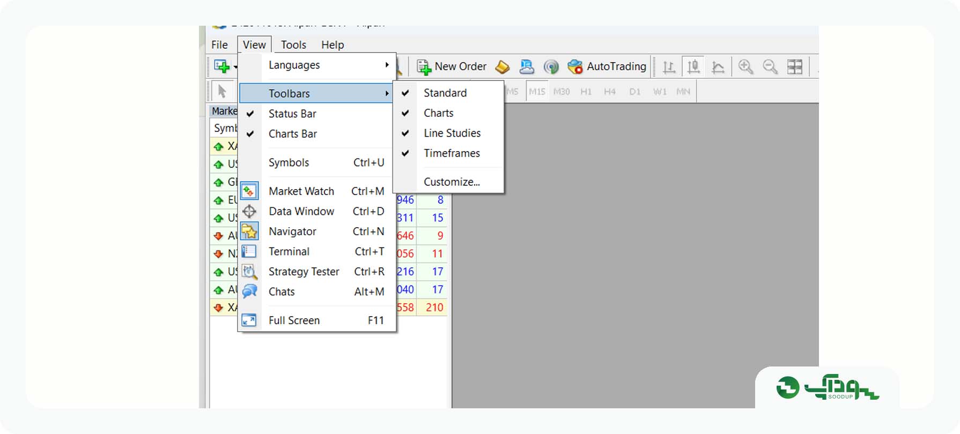The width and height of the screenshot is (960, 434).
Task: Select the M15 timeframe
Action: click(x=537, y=92)
